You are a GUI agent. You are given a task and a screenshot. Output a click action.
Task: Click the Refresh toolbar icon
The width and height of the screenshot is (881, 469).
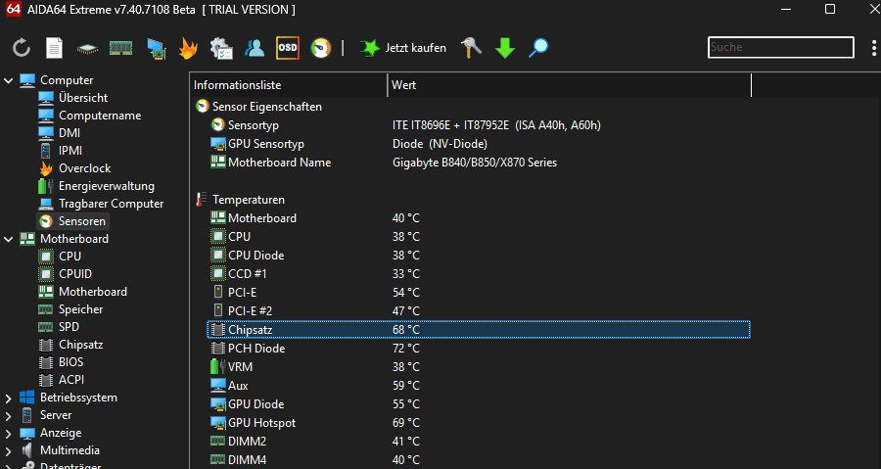click(x=22, y=48)
